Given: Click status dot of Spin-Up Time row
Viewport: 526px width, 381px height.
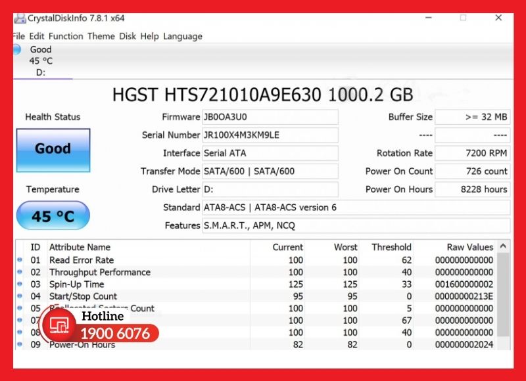Looking at the screenshot, I should pos(20,284).
